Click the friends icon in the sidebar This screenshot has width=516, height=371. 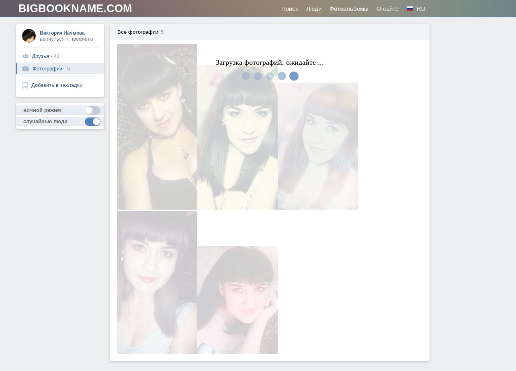(x=25, y=56)
